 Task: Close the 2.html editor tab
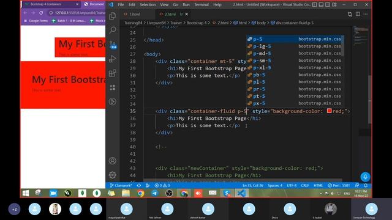187,14
